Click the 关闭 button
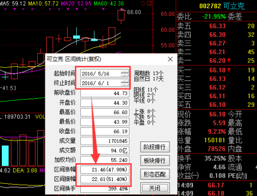 155,188
